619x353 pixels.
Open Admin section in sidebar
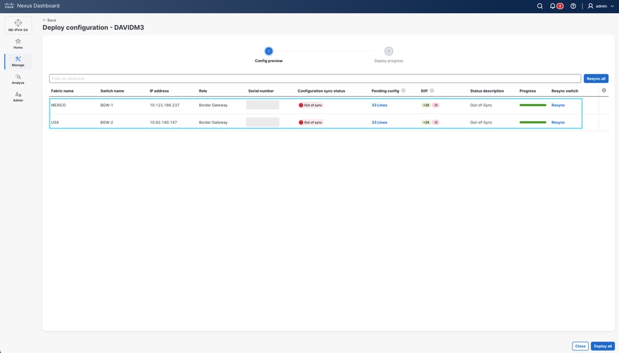tap(18, 97)
